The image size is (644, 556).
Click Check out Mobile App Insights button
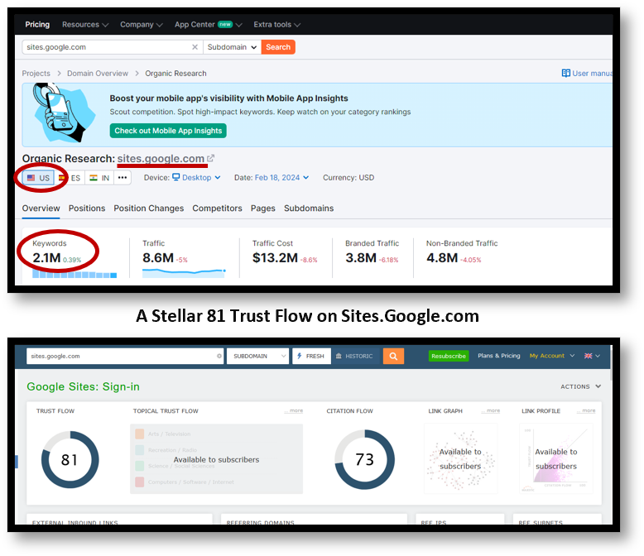[168, 131]
